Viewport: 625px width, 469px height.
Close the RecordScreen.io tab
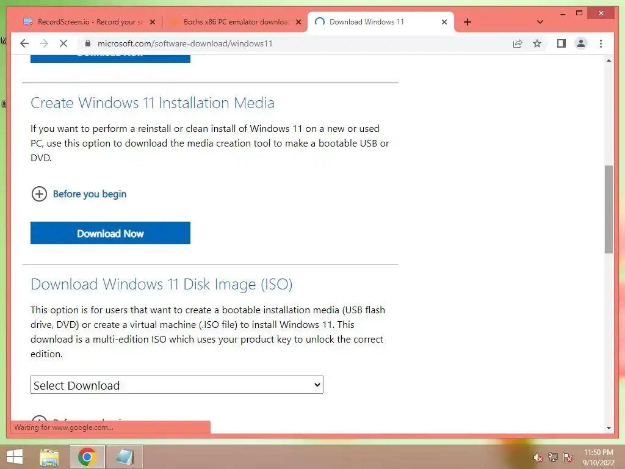(x=152, y=22)
